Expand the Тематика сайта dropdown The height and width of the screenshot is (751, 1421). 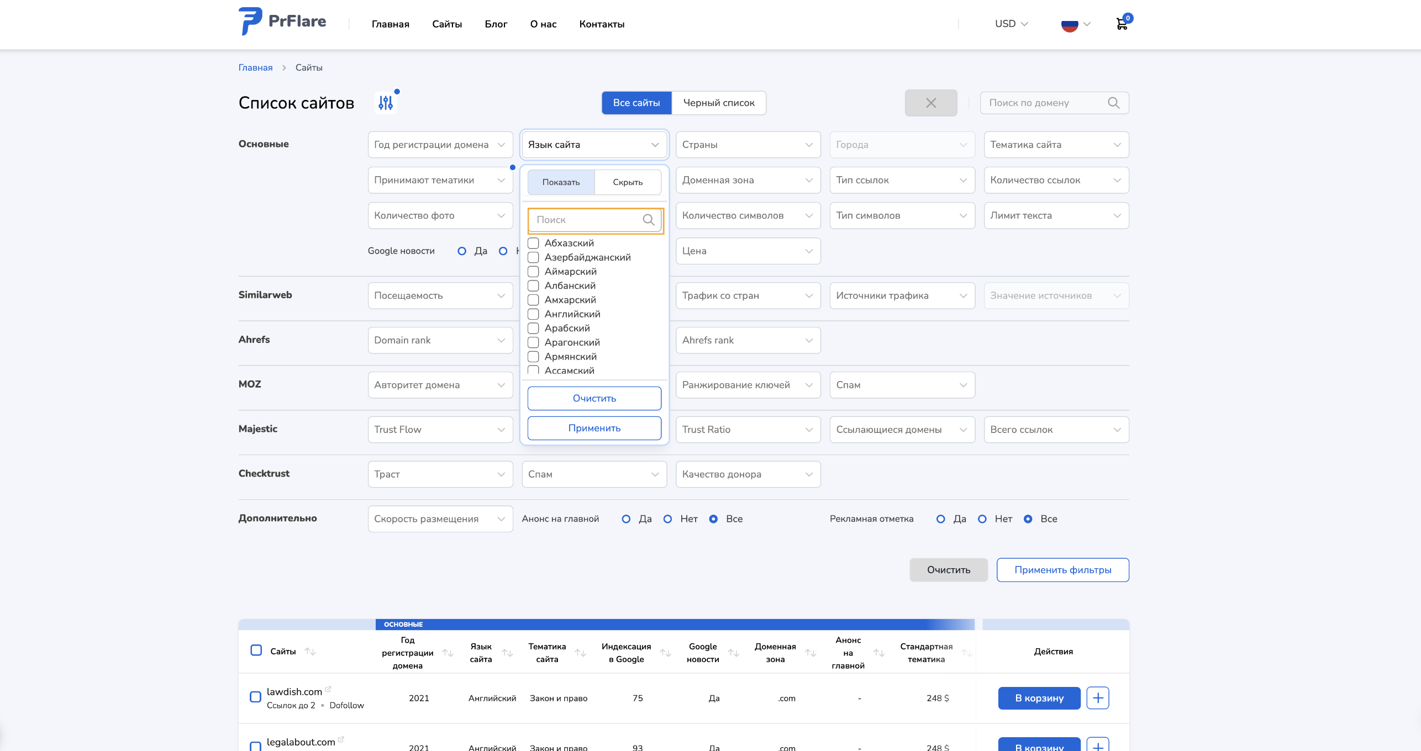[1056, 145]
